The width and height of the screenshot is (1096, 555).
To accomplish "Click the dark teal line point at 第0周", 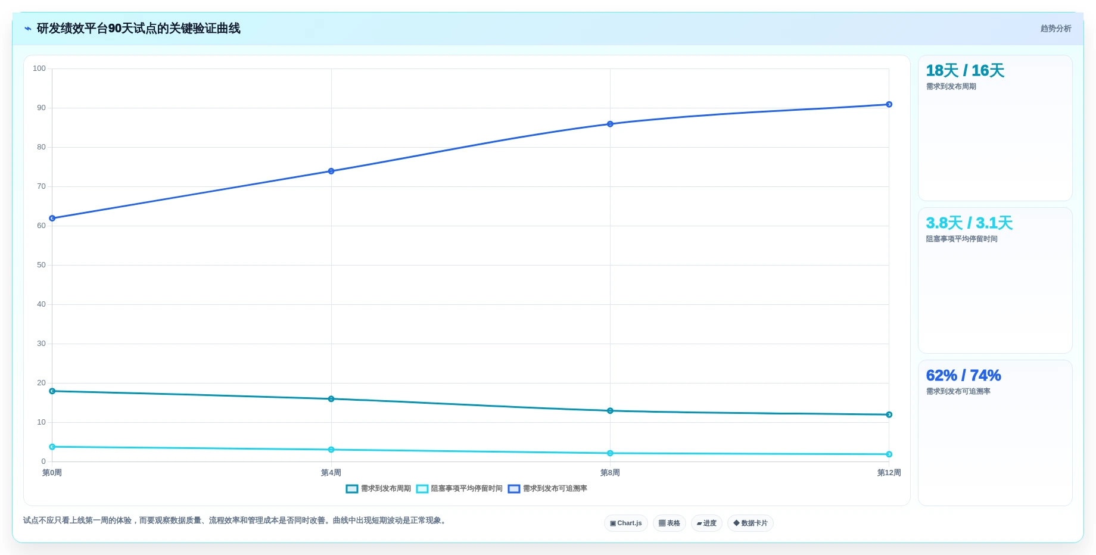I will 52,391.
